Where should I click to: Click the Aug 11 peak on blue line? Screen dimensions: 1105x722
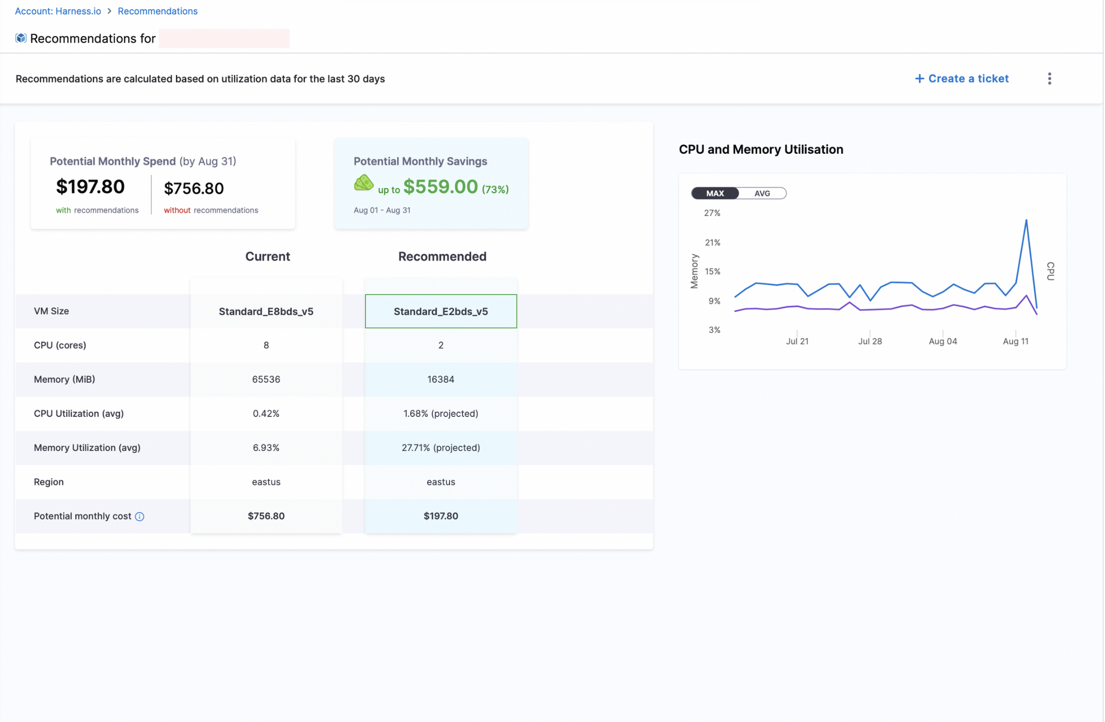pos(1026,221)
